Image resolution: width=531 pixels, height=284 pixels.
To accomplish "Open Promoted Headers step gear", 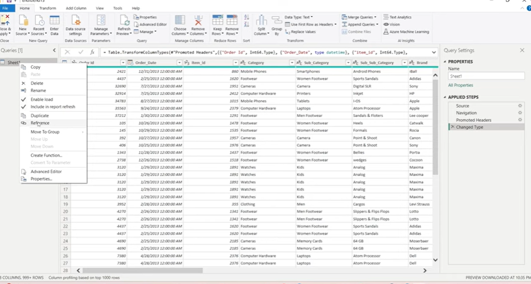I will coord(520,120).
